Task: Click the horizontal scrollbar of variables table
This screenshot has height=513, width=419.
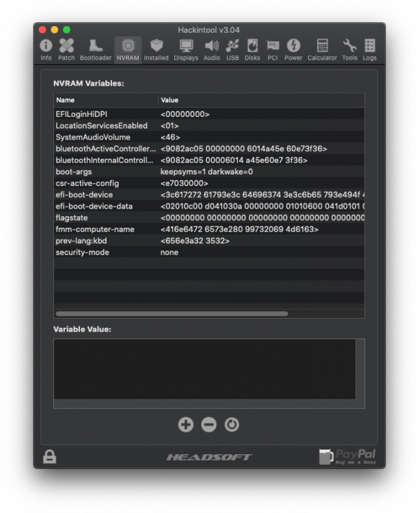Action: click(172, 314)
